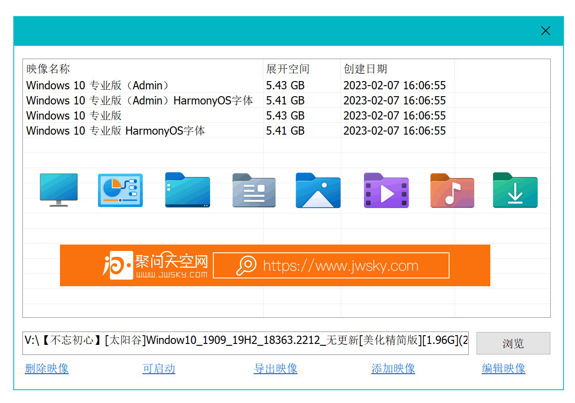The image size is (575, 403).
Task: Click the 导出映像 link
Action: point(276,369)
